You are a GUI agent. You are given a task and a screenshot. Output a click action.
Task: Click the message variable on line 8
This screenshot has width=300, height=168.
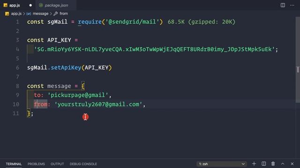coord(59,86)
